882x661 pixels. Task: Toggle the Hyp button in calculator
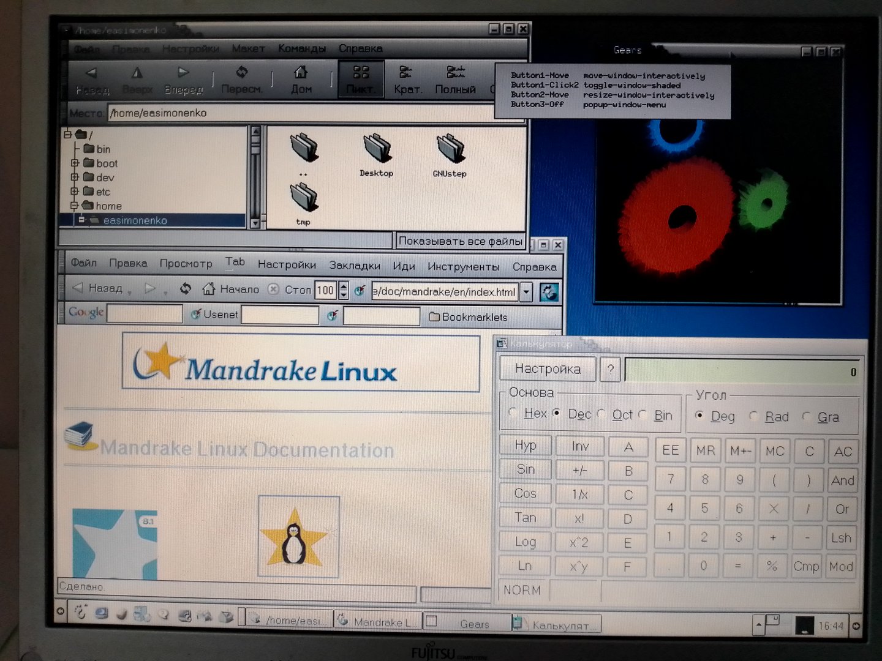coord(526,445)
